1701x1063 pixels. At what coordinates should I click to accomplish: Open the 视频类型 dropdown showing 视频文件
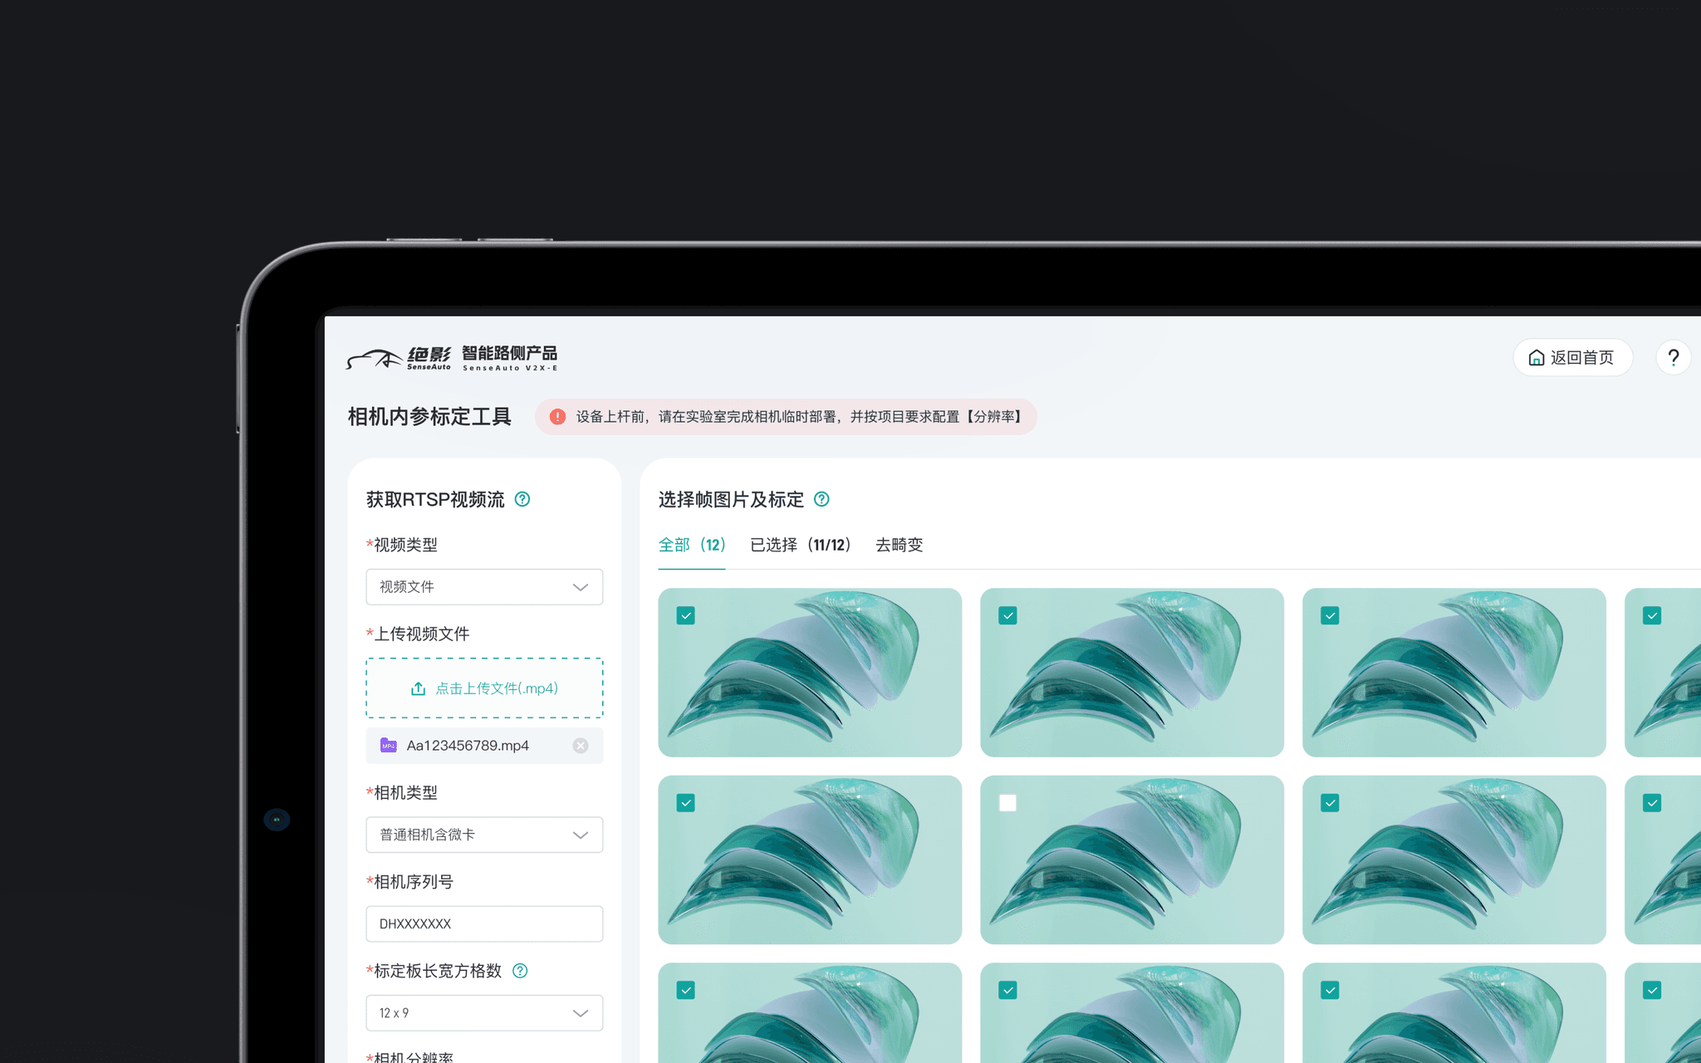pyautogui.click(x=484, y=587)
